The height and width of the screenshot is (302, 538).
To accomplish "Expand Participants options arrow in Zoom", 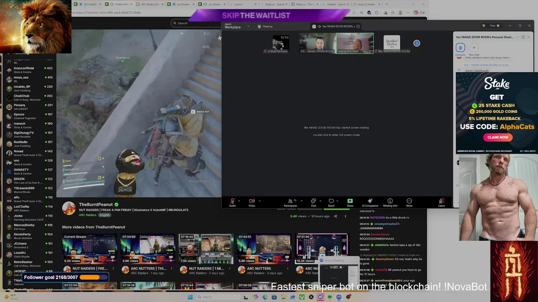I will 301,201.
